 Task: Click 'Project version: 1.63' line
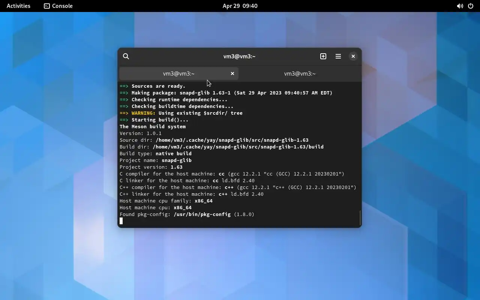(151, 167)
